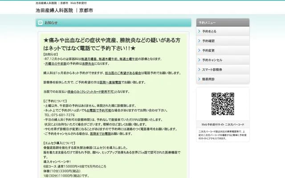Click the arrow icon next to 予約変更
The width and height of the screenshot is (285, 178).
199,50
